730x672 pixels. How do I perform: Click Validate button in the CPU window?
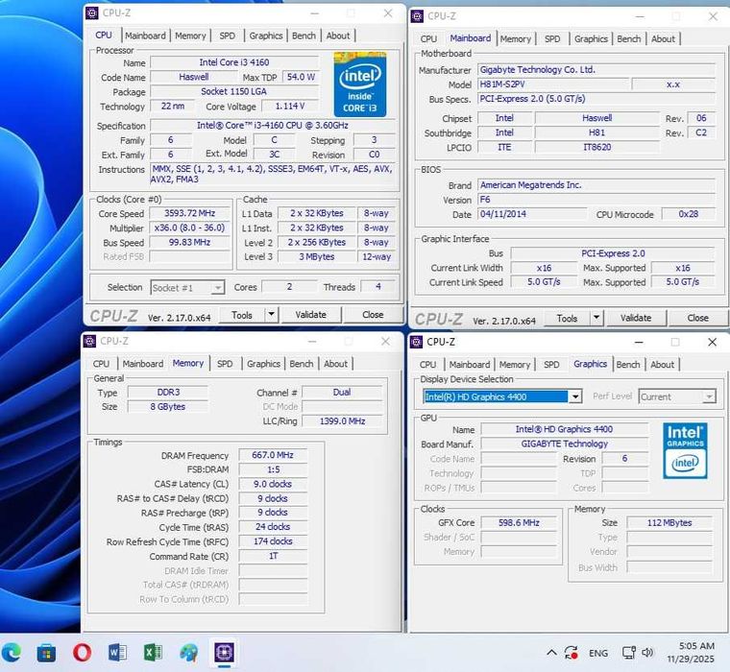point(311,315)
